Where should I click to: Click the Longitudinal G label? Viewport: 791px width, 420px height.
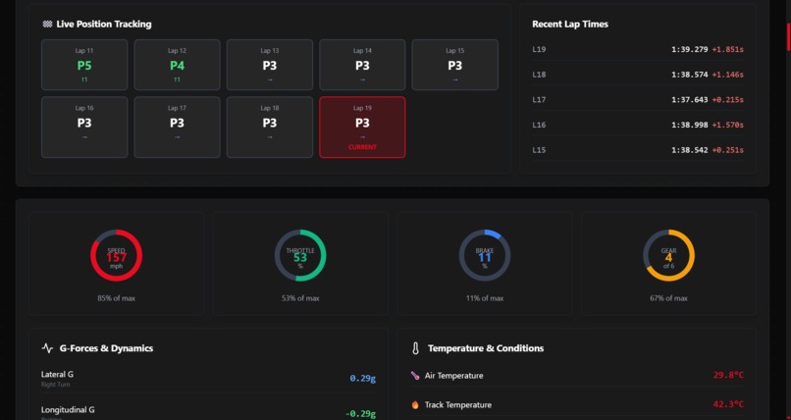[68, 410]
